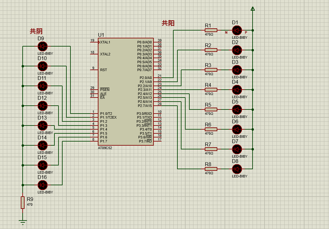Click the U1 reference label
The width and height of the screenshot is (329, 229).
click(101, 35)
